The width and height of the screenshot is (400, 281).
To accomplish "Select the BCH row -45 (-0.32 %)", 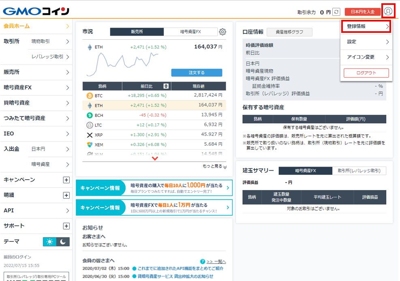I will (x=152, y=115).
